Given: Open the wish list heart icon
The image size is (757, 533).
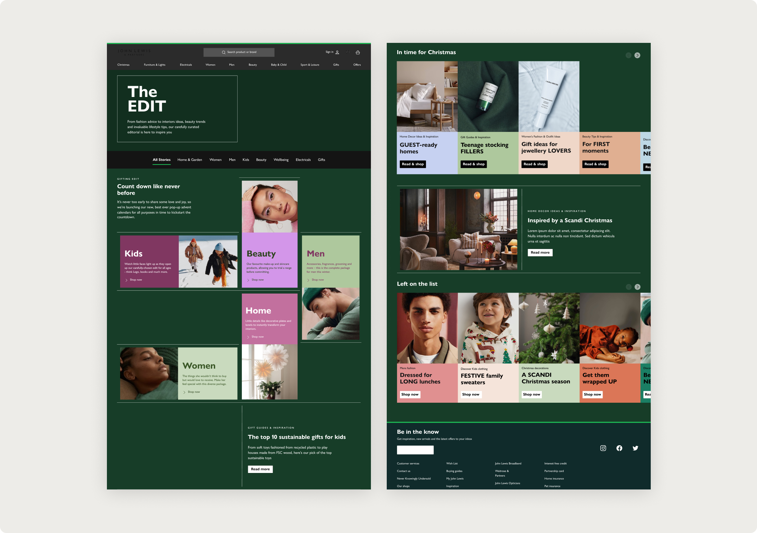Looking at the screenshot, I should point(347,52).
